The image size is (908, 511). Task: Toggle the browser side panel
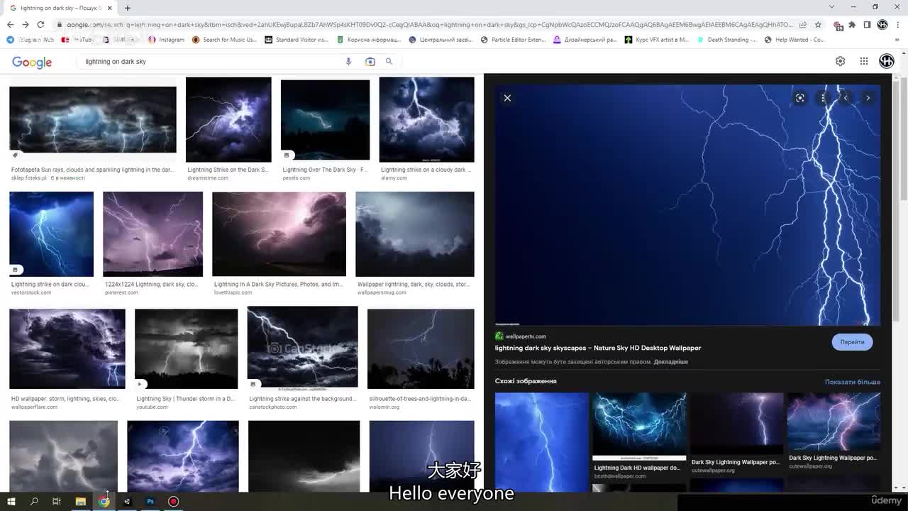(x=867, y=24)
